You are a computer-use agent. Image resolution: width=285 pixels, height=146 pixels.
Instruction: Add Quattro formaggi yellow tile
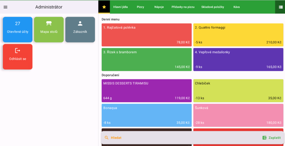click(238, 35)
